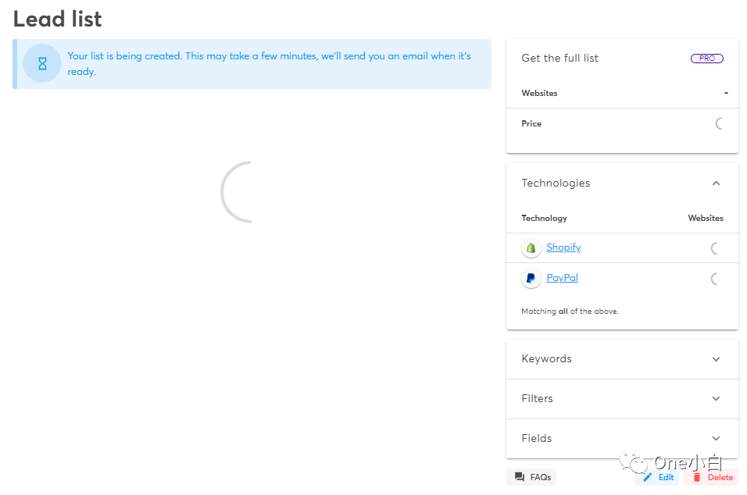Click the Shopify logo icon
The width and height of the screenshot is (747, 495).
[x=531, y=248]
